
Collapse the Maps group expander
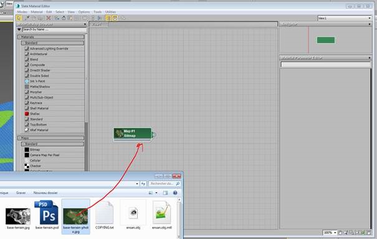(x=20, y=138)
